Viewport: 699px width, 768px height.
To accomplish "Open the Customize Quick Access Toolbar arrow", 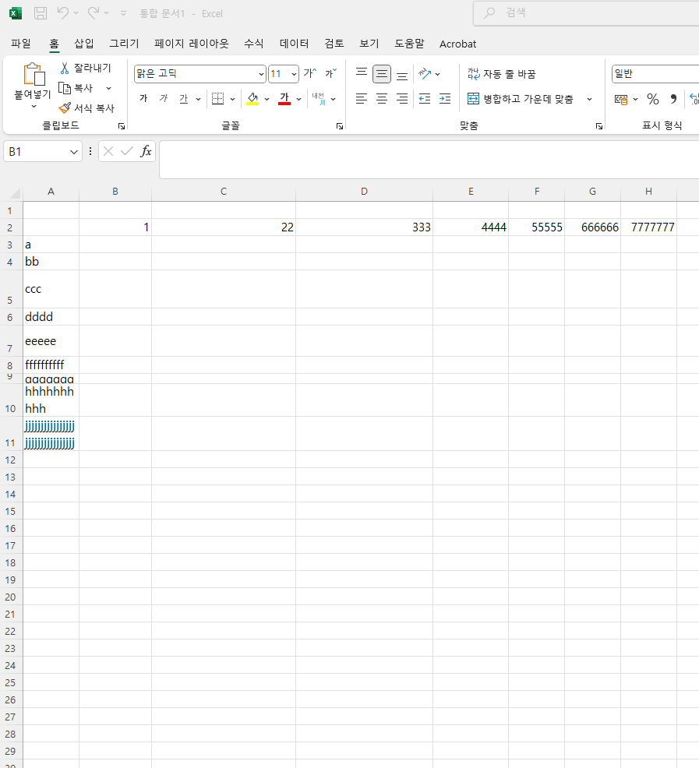I will (x=124, y=13).
